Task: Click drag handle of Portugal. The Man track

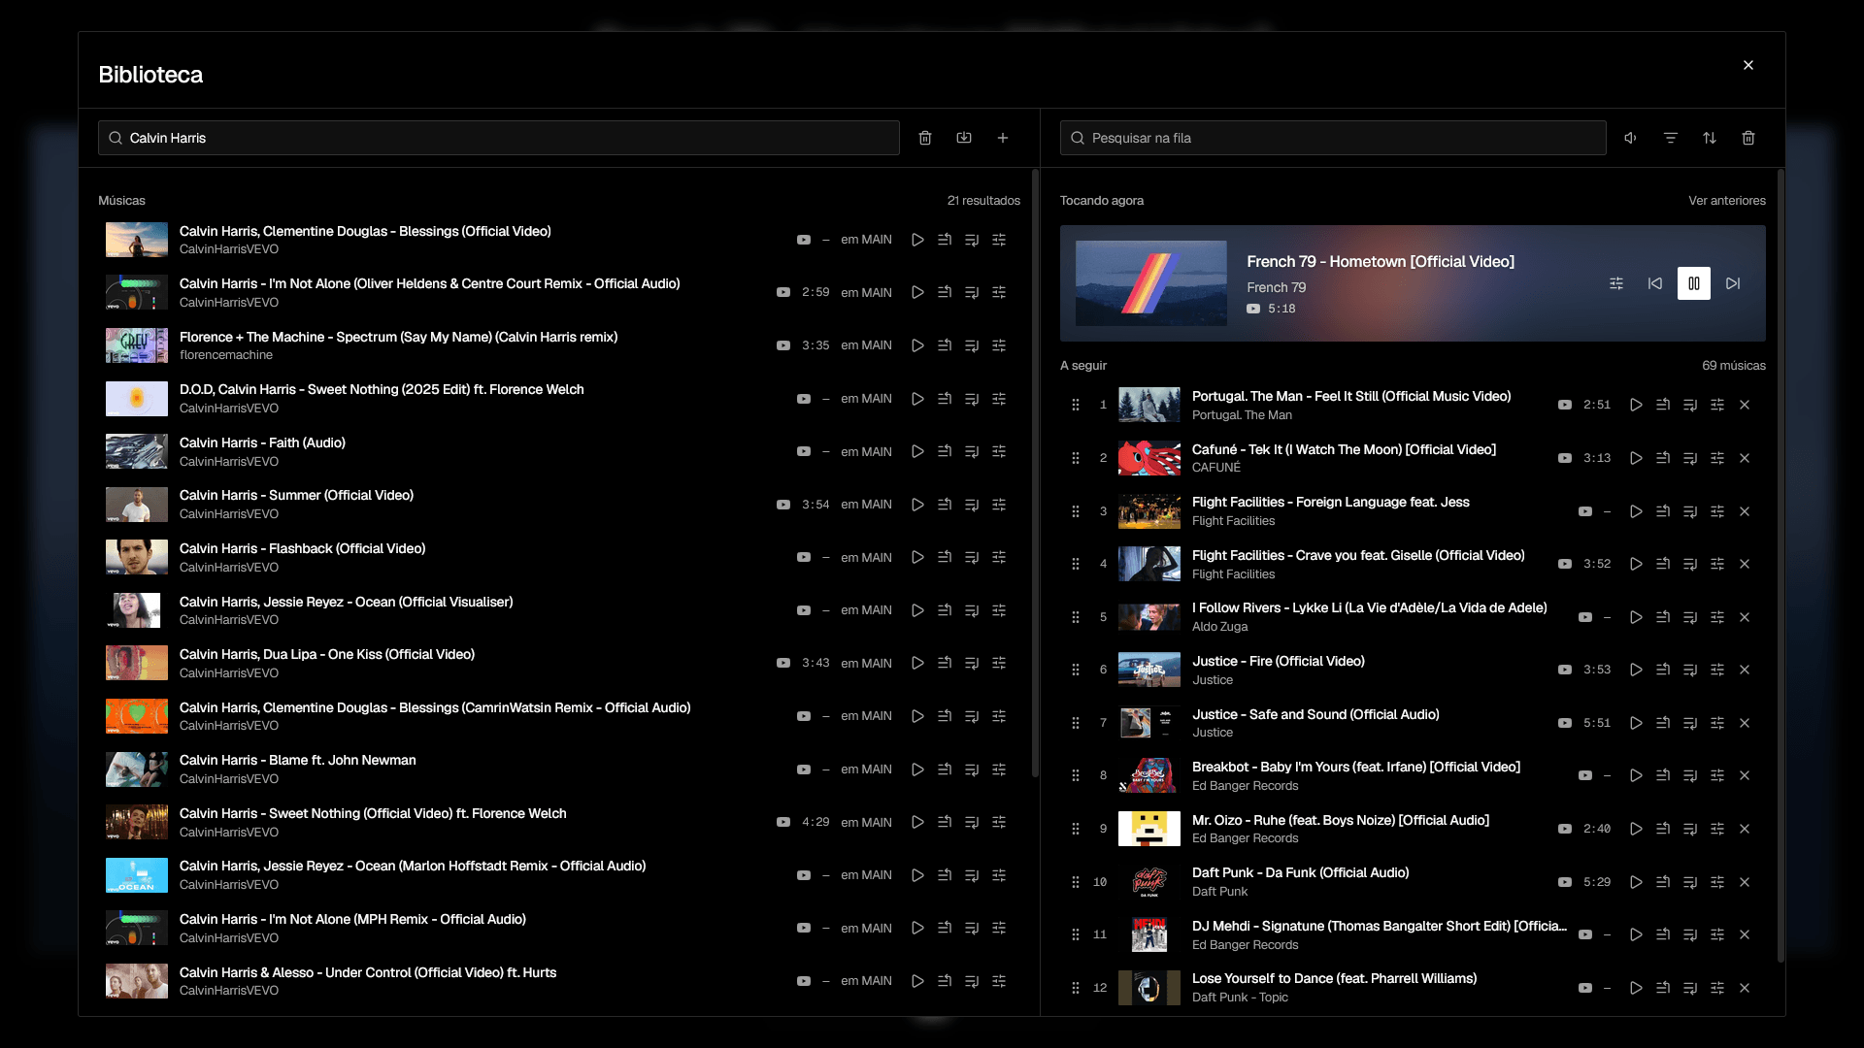Action: 1076,405
